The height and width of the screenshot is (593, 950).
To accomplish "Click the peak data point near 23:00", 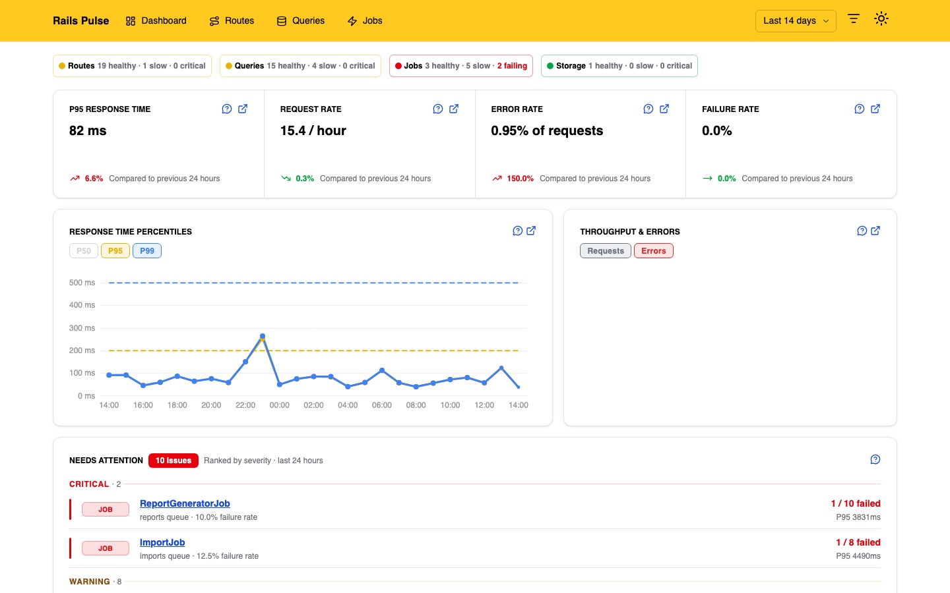I will (263, 336).
